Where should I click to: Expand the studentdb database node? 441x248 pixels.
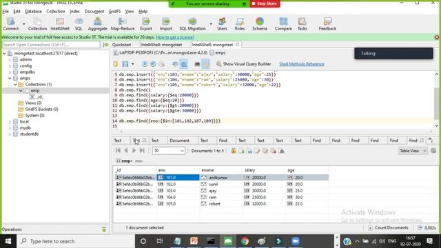point(10,134)
